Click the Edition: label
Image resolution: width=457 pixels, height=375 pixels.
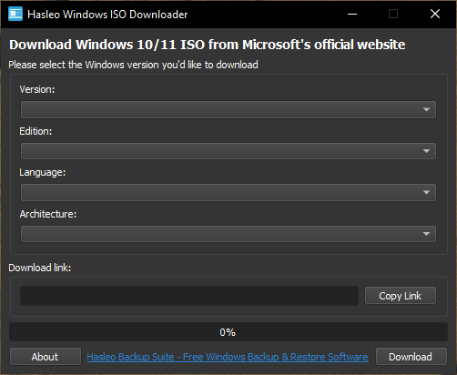pyautogui.click(x=36, y=131)
